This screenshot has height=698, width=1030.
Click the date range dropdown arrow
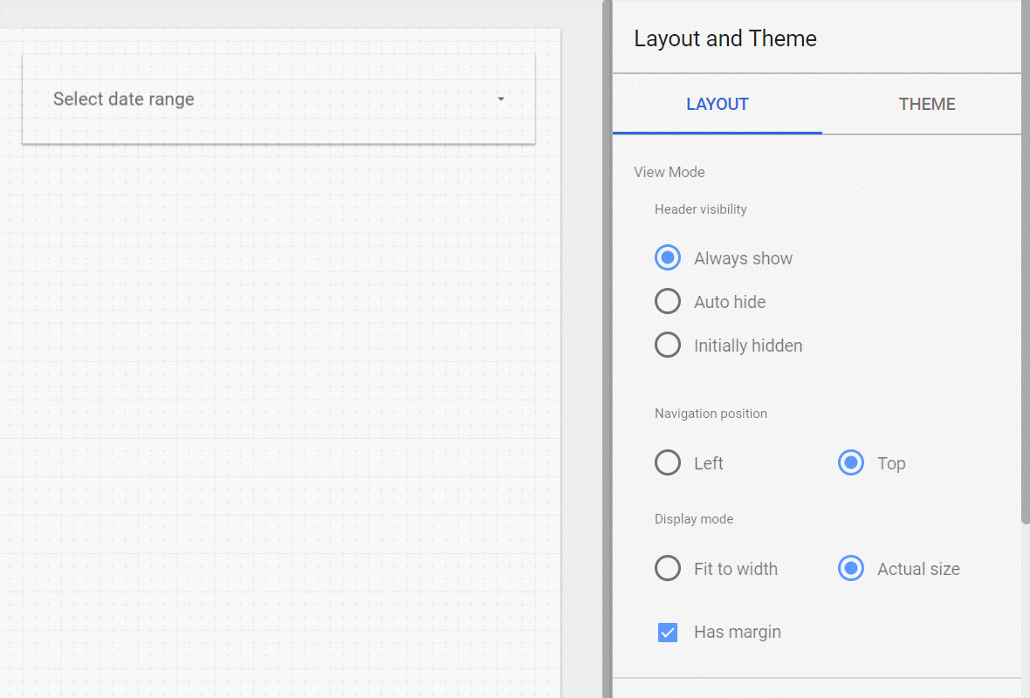[501, 99]
